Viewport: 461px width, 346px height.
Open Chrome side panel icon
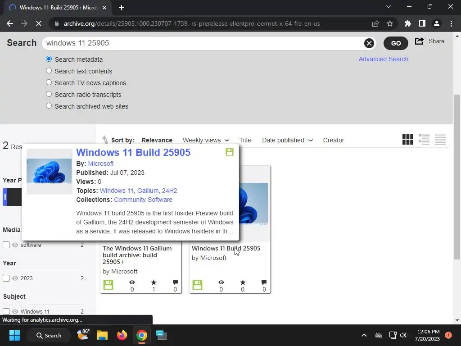coord(422,23)
